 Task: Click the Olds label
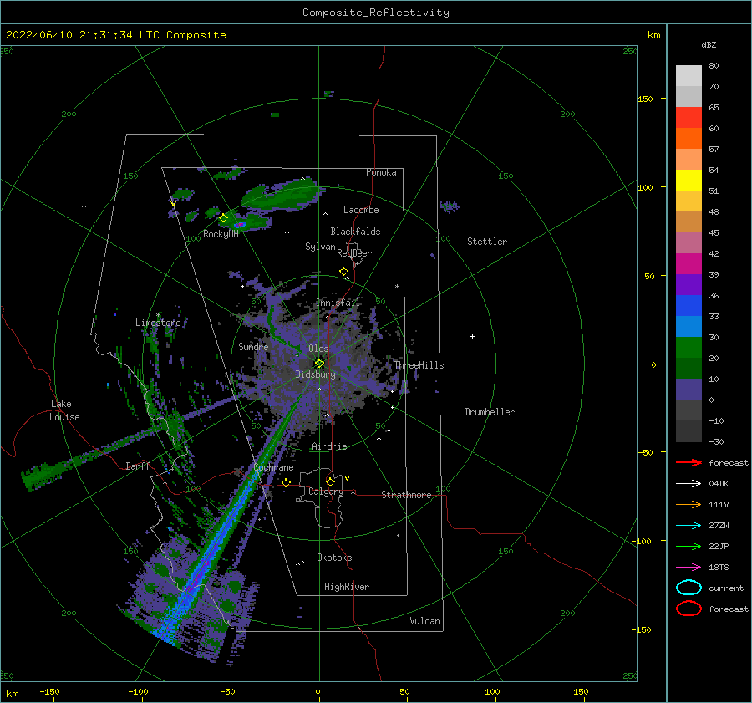(318, 349)
